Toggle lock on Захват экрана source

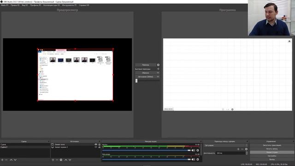click(x=100, y=147)
